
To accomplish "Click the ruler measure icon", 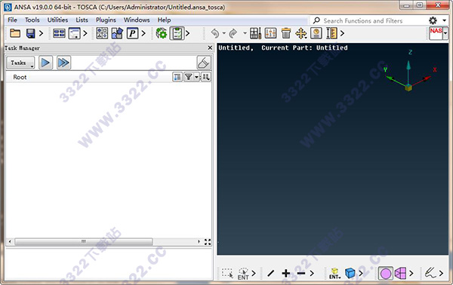I will pos(331,33).
